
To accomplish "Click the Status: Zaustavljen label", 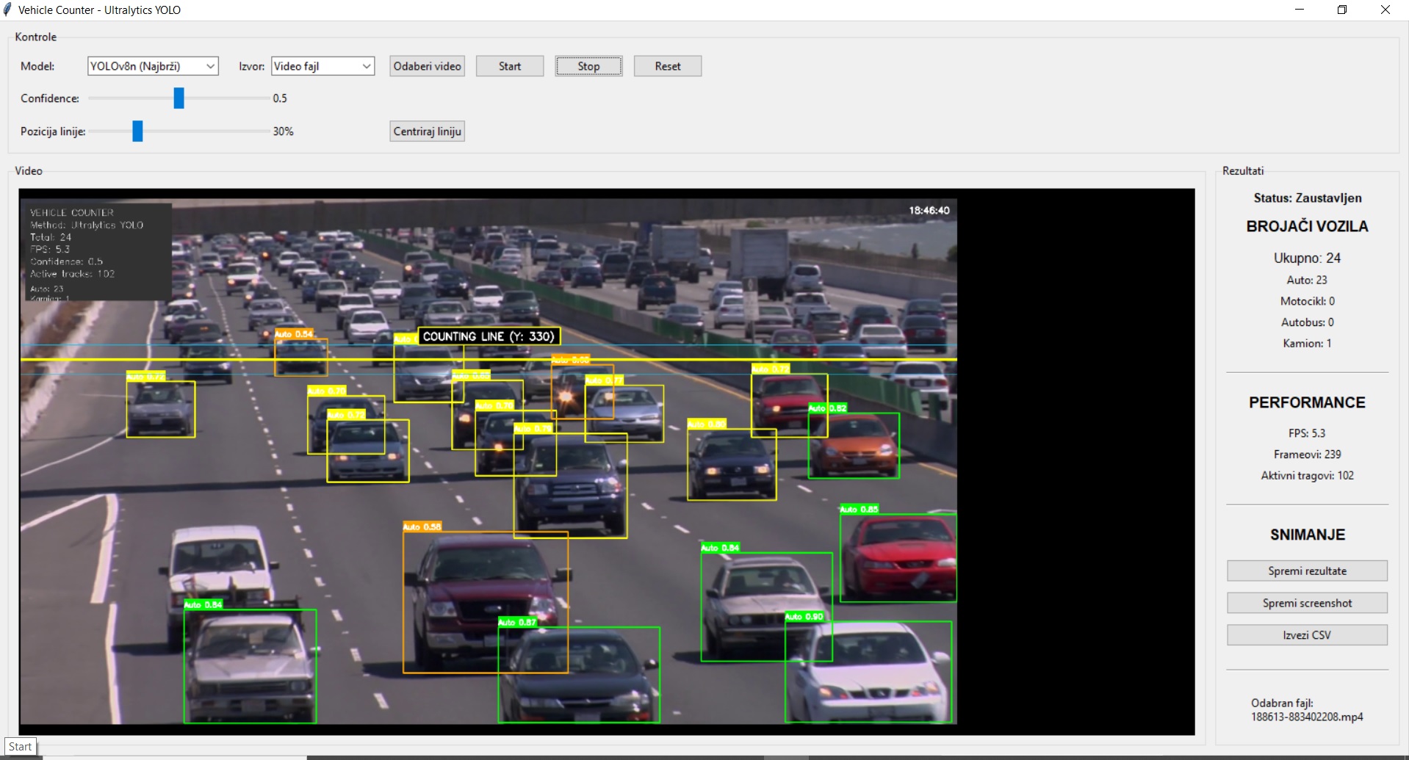I will (1307, 198).
